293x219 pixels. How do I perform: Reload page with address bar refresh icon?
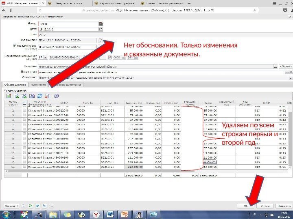(40, 11)
